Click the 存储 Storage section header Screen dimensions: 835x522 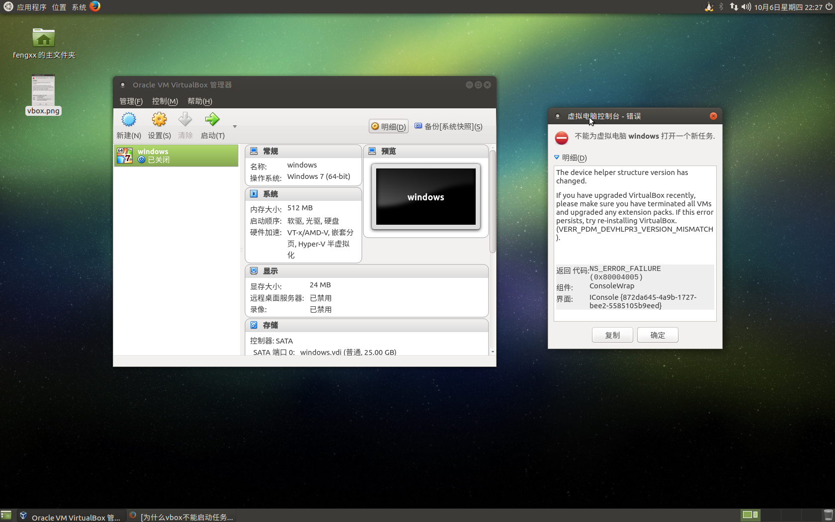tap(367, 325)
